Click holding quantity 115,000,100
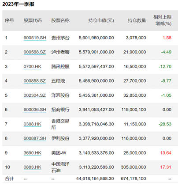Viewport: 178px width, 186px height. coord(133,110)
